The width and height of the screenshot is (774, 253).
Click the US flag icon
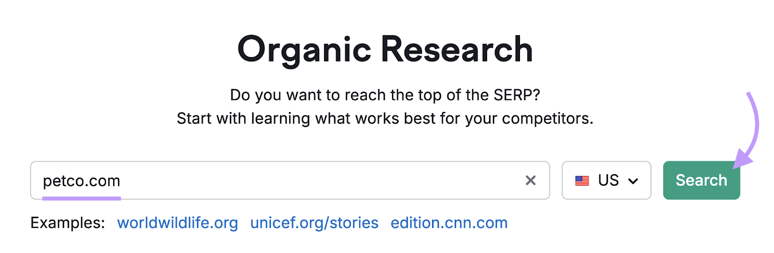click(x=582, y=181)
